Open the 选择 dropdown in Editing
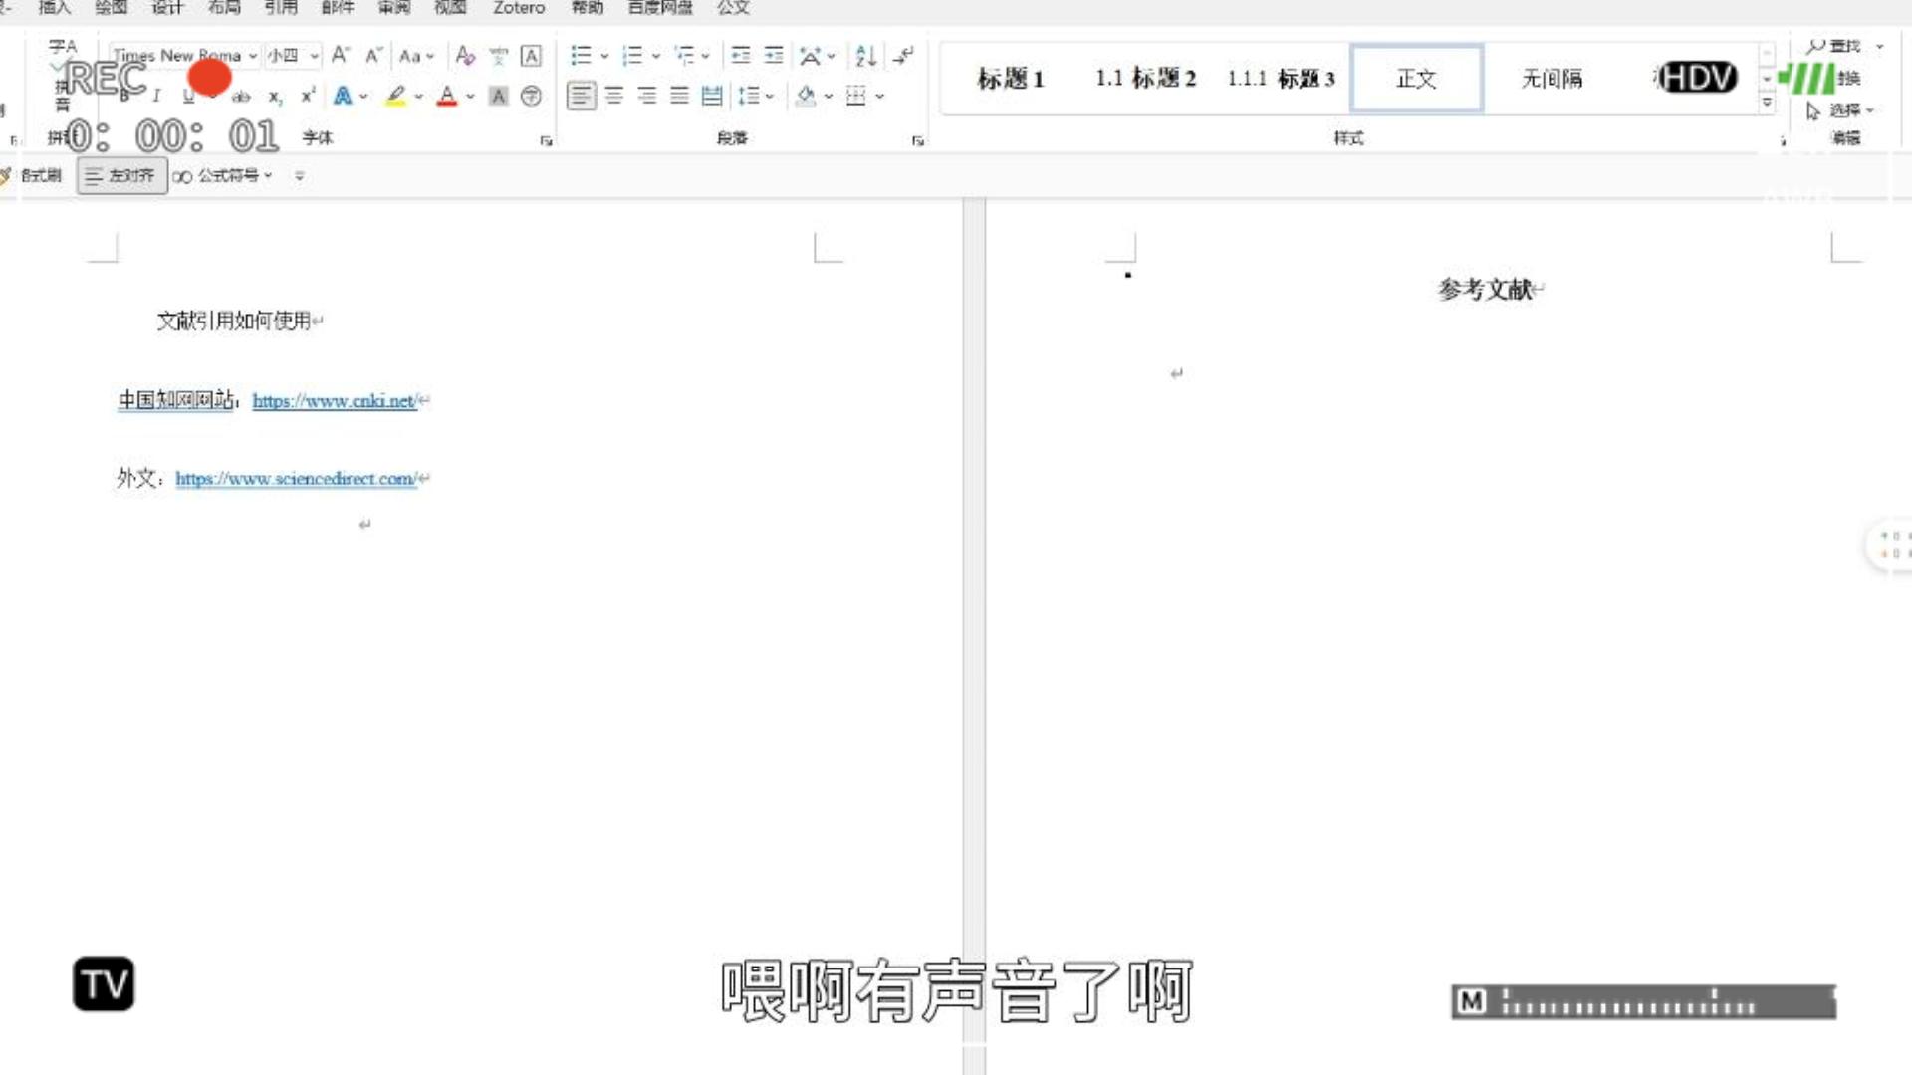 pos(1840,110)
